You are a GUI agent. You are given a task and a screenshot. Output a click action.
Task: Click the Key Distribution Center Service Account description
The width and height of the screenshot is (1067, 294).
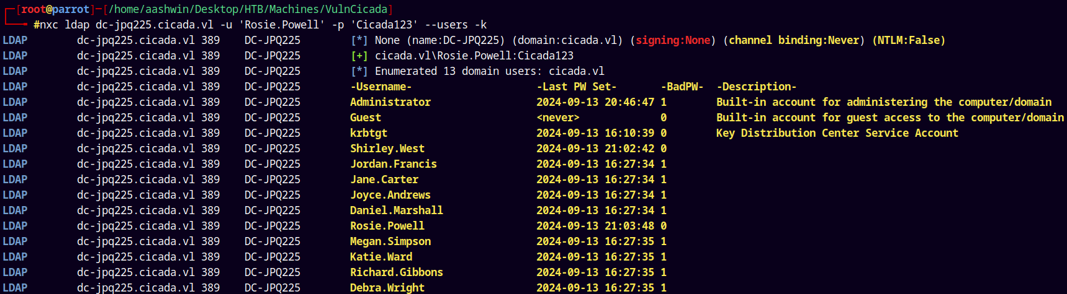837,133
